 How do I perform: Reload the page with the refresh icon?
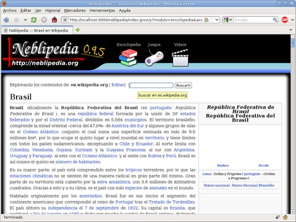34,20
